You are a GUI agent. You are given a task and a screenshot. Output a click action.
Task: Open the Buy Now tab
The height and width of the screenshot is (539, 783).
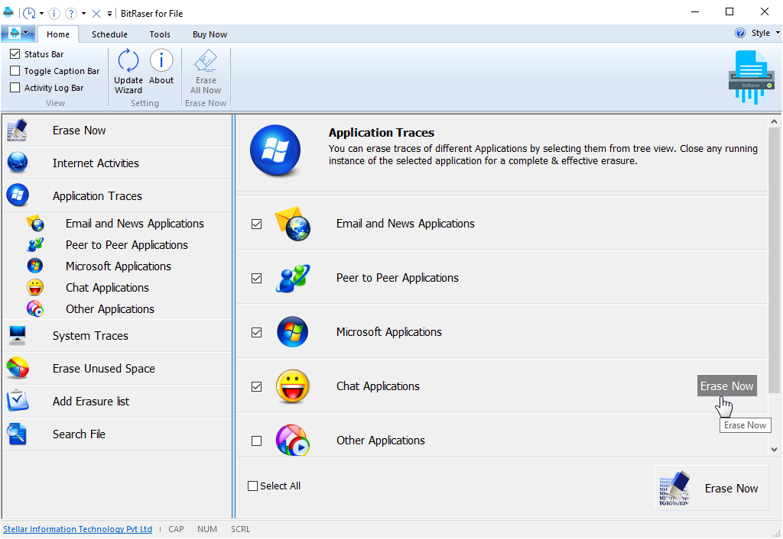(x=210, y=34)
